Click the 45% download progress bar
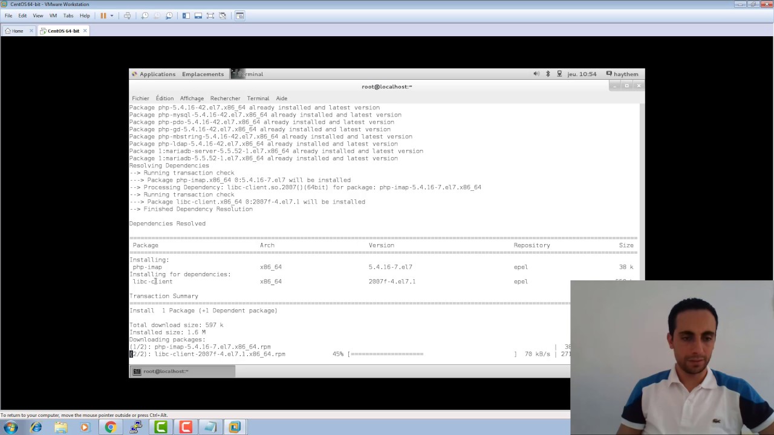 432,354
